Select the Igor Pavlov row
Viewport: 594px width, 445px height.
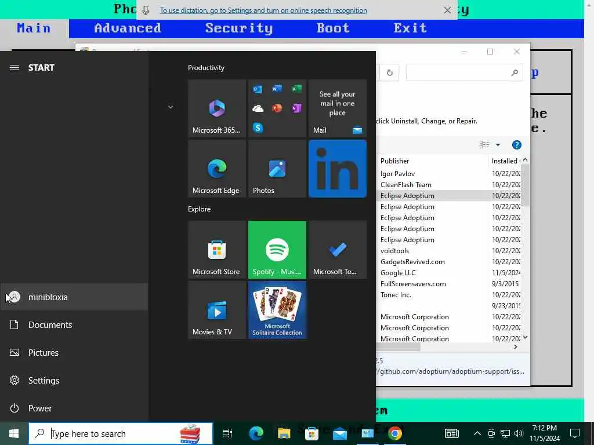pyautogui.click(x=449, y=174)
